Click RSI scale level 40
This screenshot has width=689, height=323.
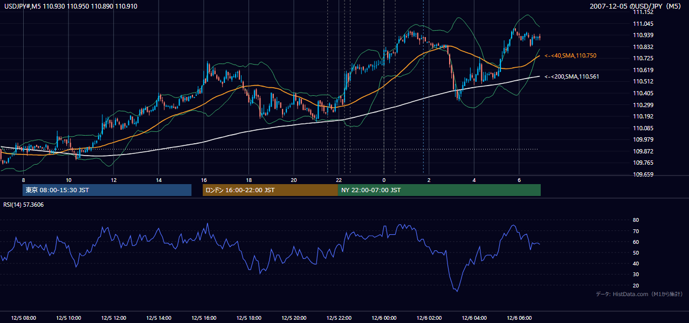[x=636, y=263]
